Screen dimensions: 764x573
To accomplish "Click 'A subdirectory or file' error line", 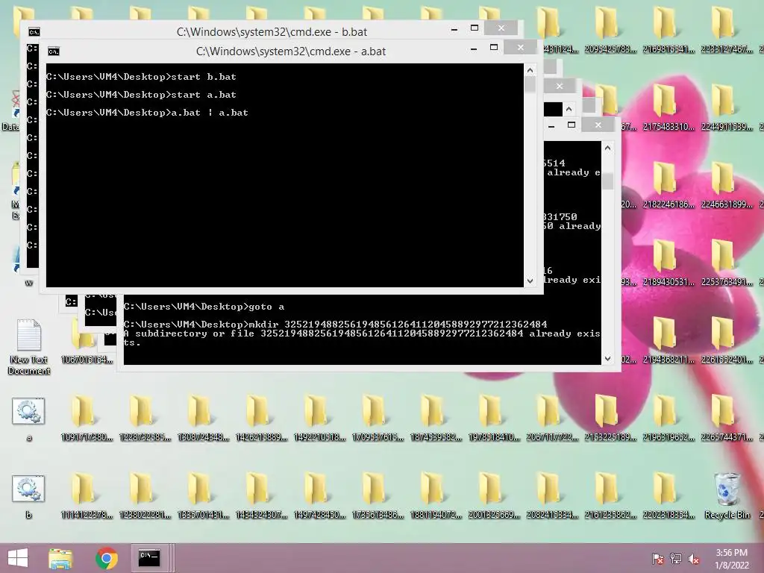I will 362,338.
